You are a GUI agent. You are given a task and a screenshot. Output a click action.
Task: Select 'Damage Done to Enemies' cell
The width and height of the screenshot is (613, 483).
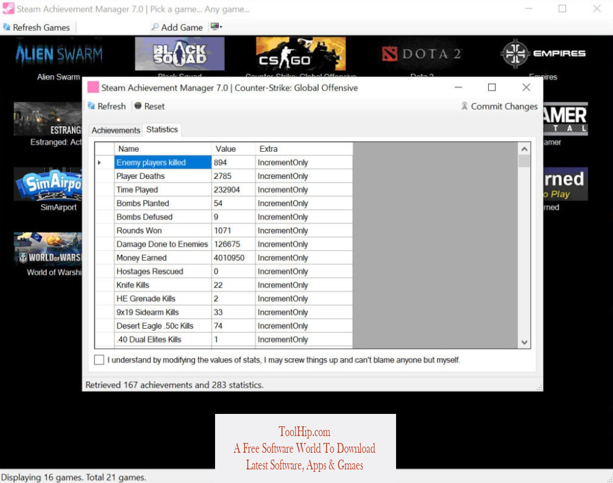click(163, 244)
